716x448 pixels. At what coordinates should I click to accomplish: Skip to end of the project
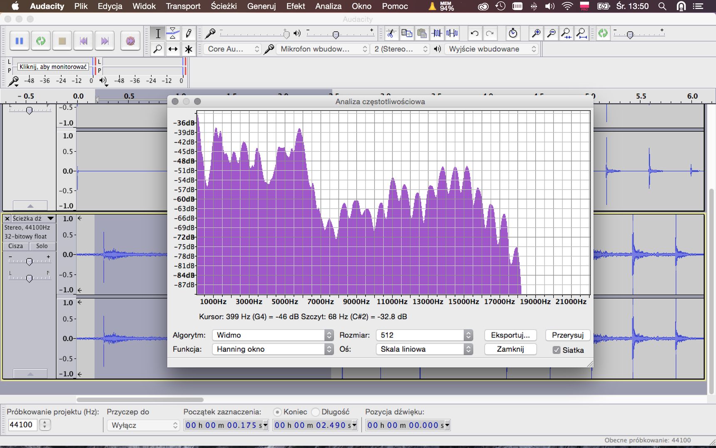click(105, 41)
